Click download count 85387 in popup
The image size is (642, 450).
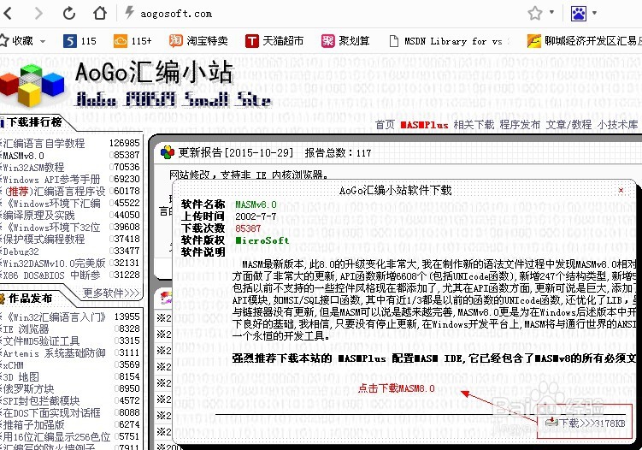click(248, 228)
